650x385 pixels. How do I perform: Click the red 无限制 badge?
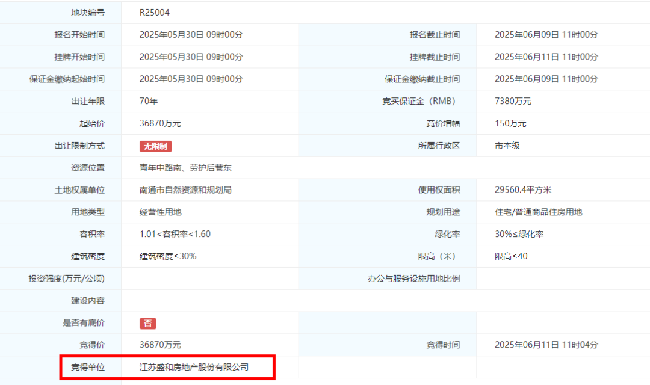(155, 146)
